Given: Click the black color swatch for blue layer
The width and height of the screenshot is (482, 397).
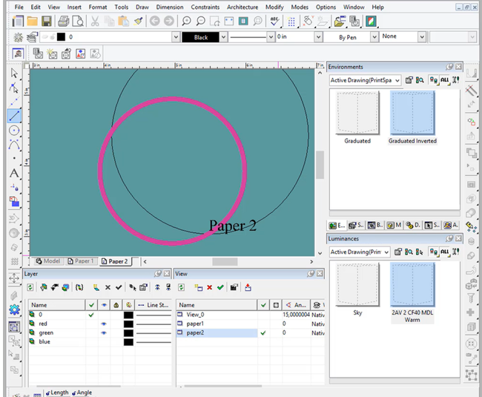Looking at the screenshot, I should point(128,342).
